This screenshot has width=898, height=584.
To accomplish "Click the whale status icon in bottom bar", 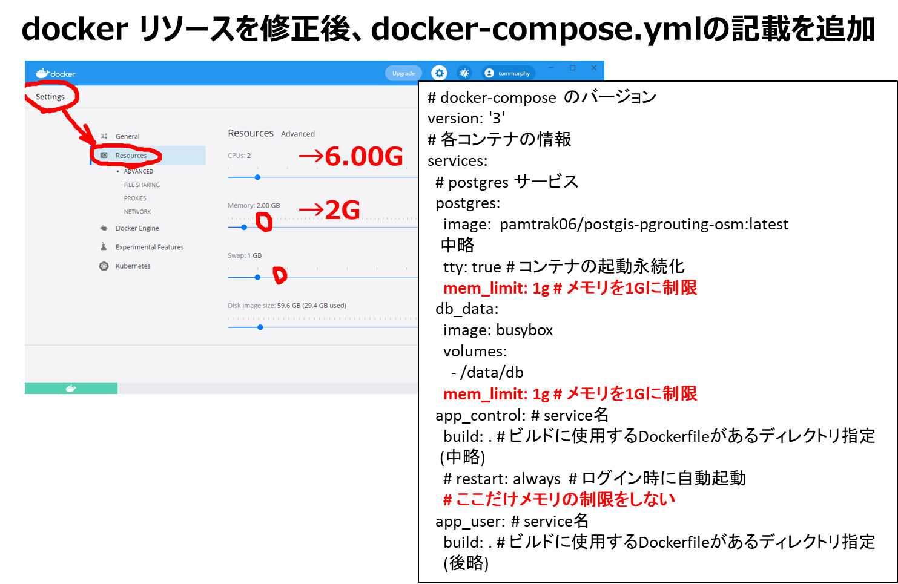I will [x=71, y=389].
